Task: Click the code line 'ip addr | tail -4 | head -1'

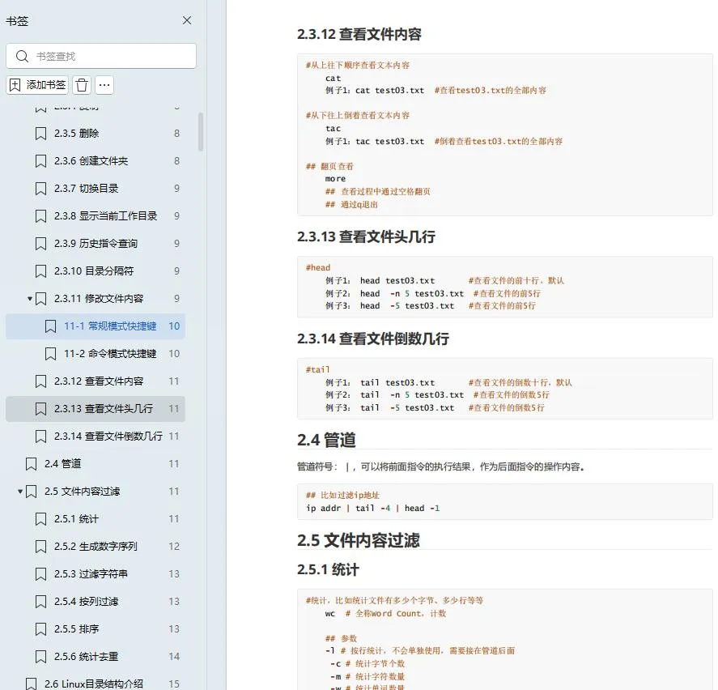Action: coord(372,508)
